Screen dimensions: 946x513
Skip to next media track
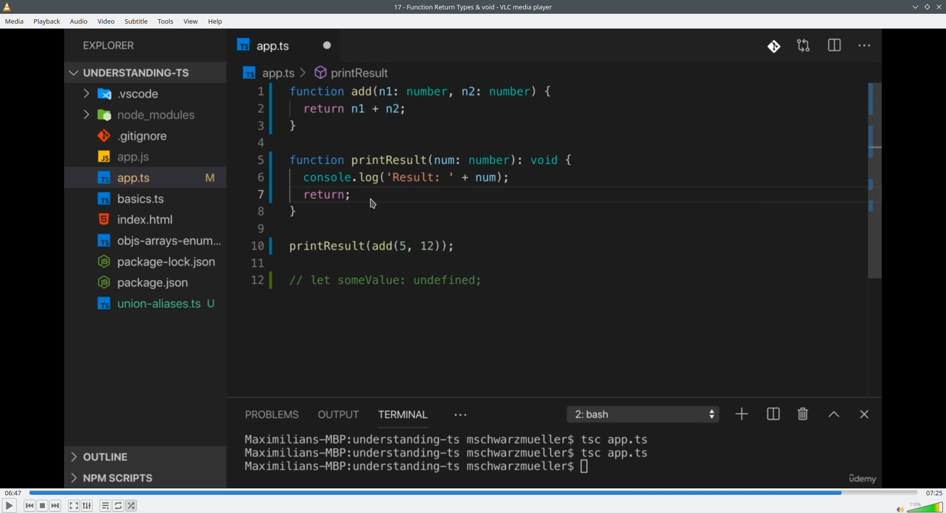56,506
